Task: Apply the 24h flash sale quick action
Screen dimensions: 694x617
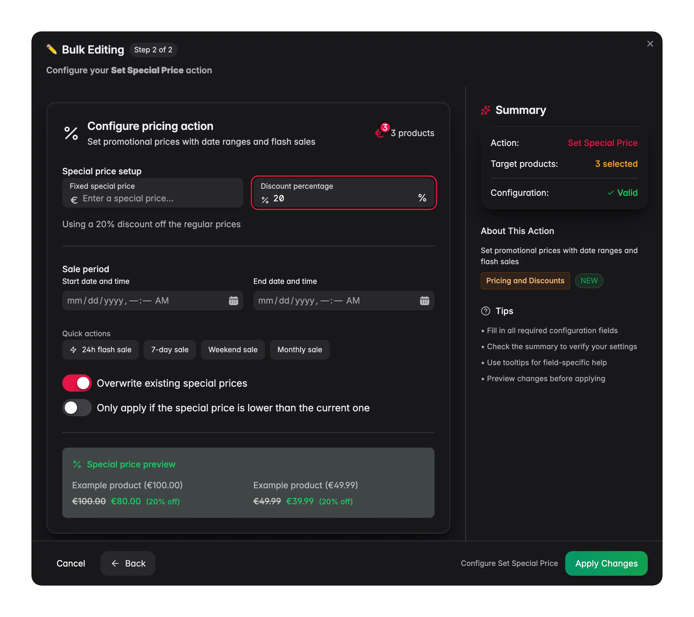Action: (x=100, y=350)
